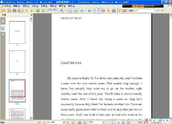Print the document using printer icon
Viewport: 172px width, 124px height.
(14, 11)
